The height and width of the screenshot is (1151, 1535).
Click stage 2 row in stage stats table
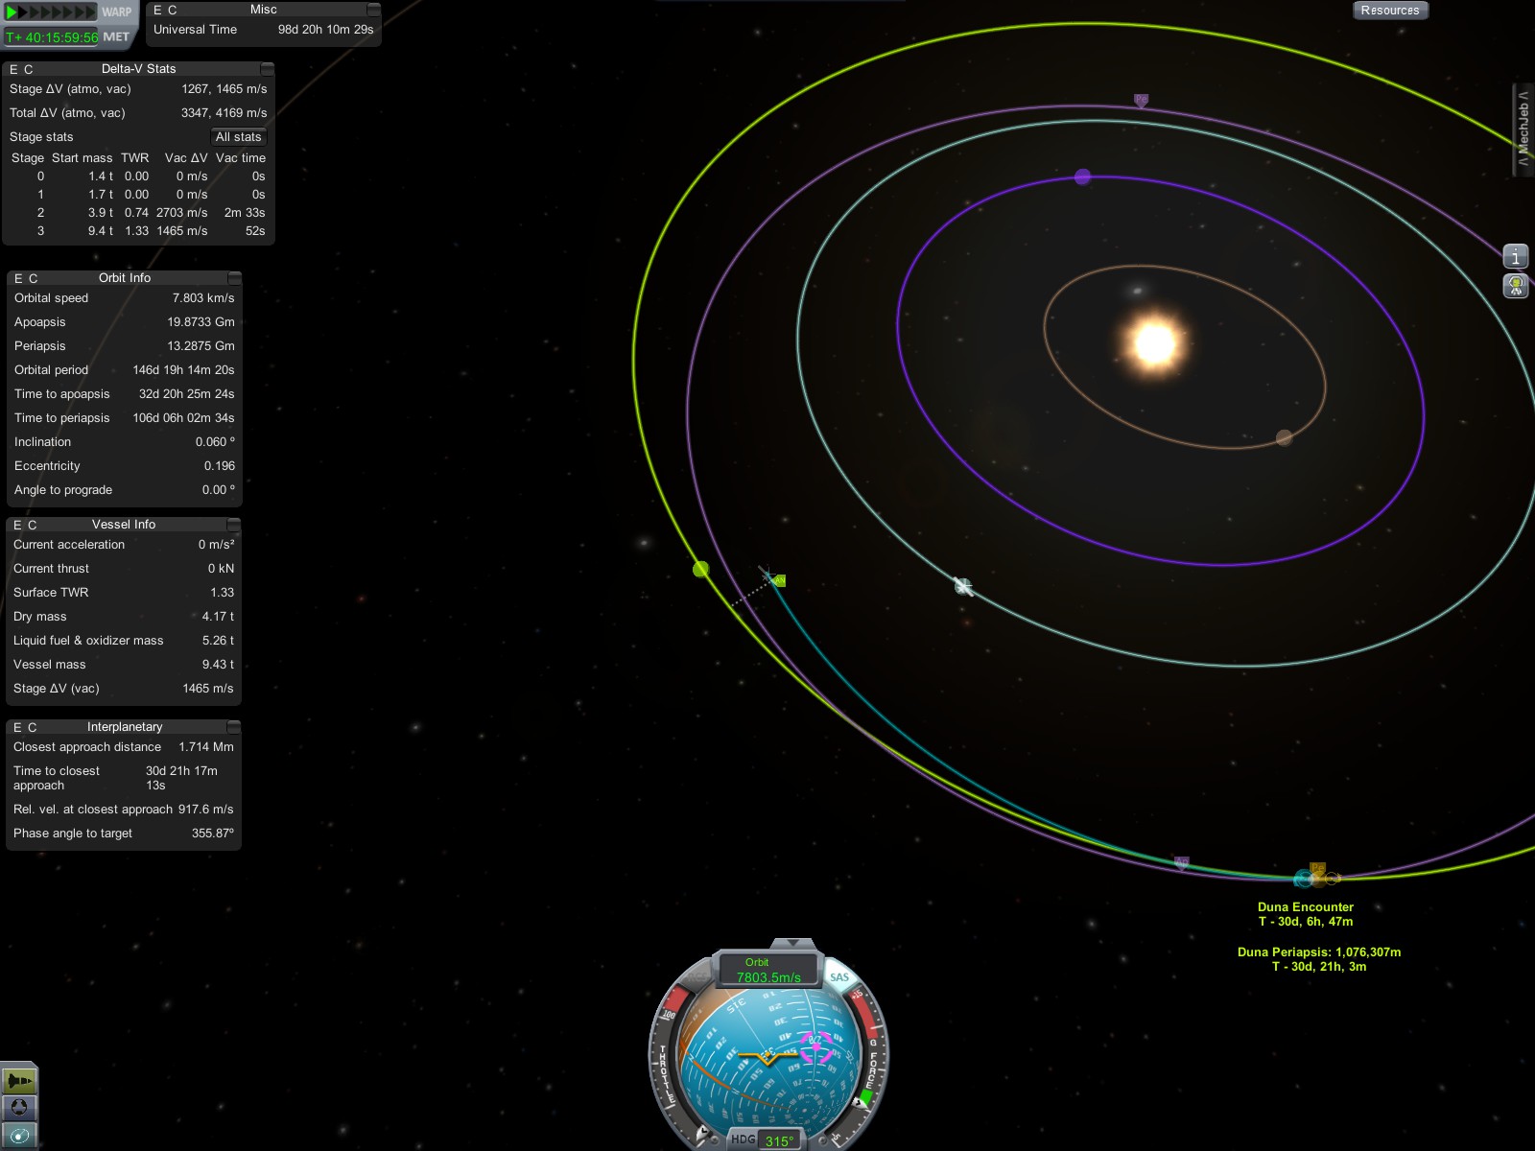click(x=138, y=213)
